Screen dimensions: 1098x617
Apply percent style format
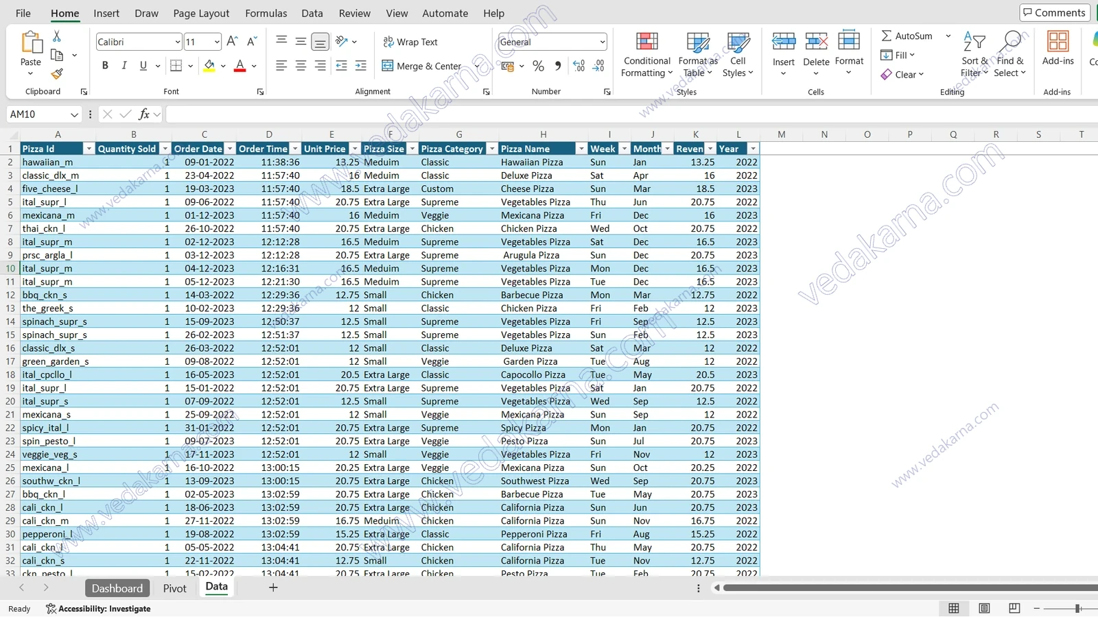[539, 66]
